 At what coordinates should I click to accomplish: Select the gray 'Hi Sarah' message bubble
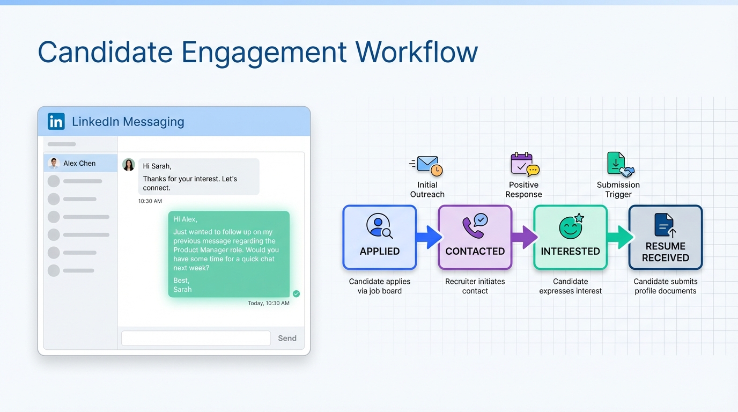tap(199, 176)
